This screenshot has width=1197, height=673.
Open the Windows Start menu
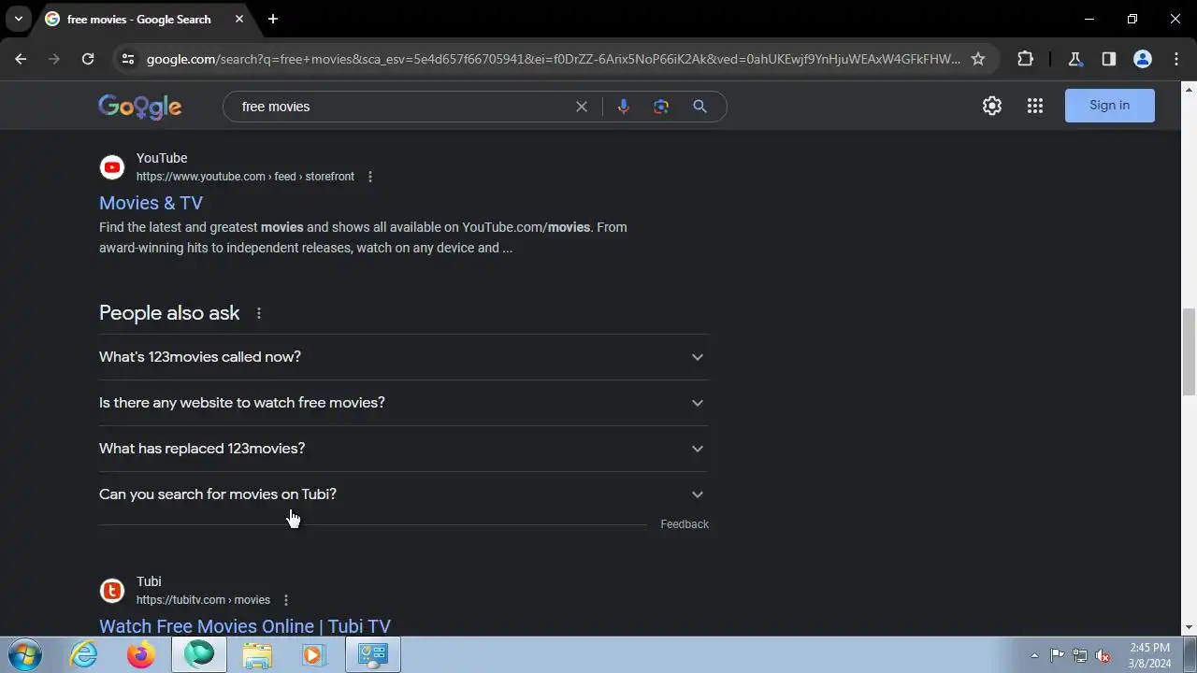click(24, 654)
